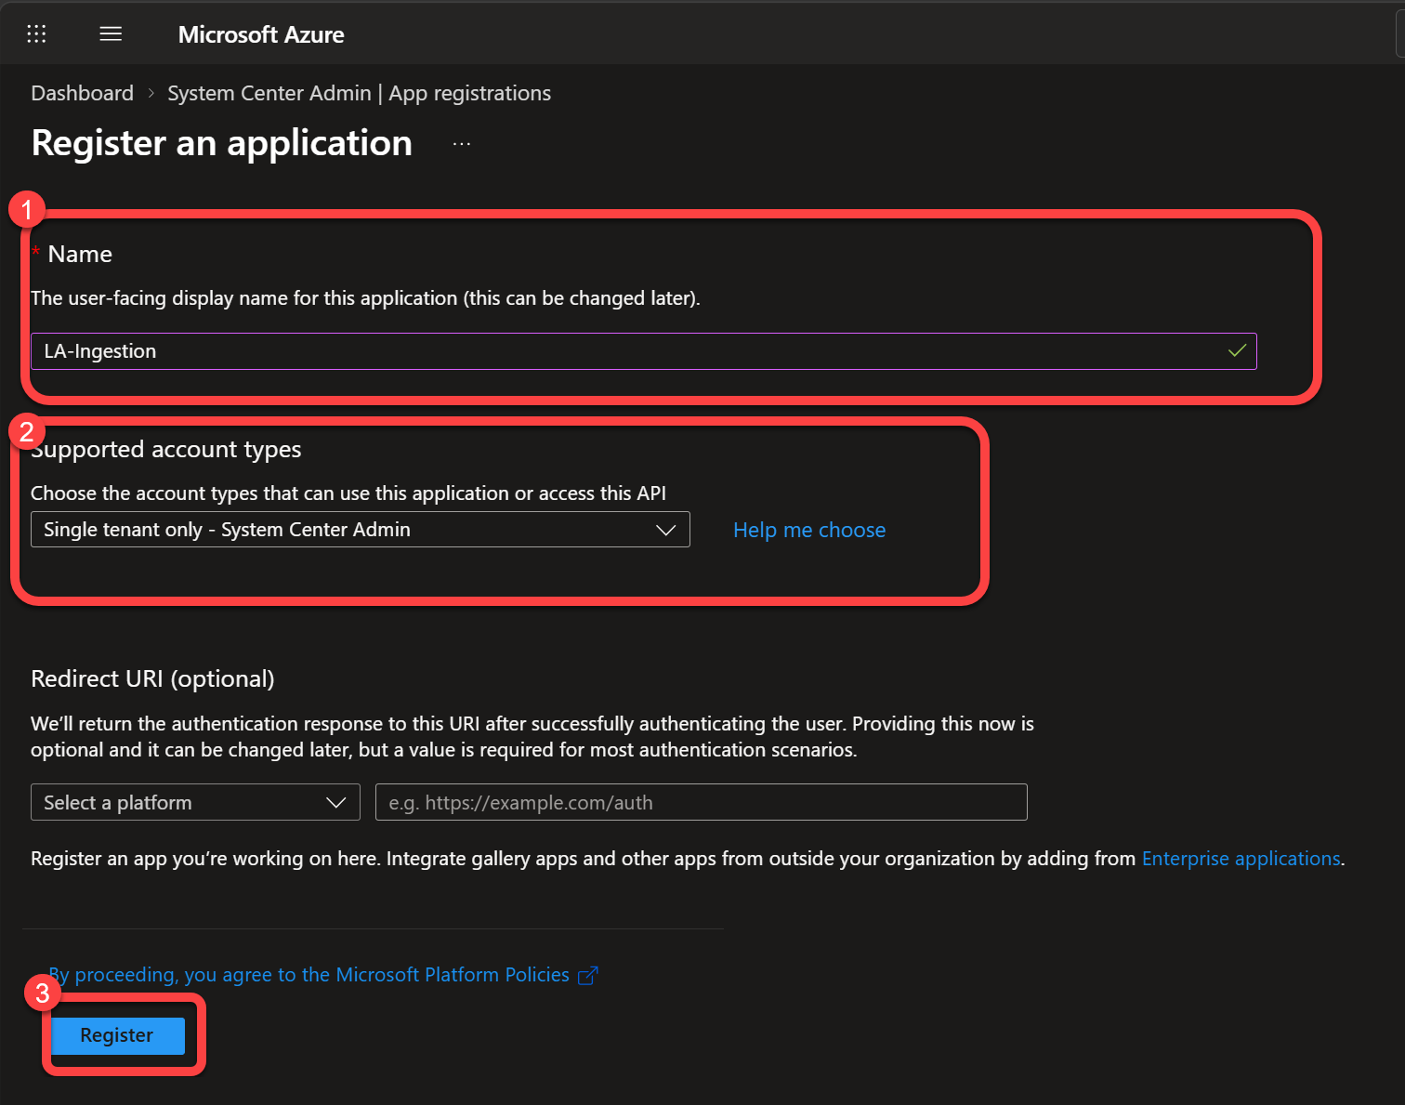
Task: Click the Redirect URI input field
Action: point(702,802)
